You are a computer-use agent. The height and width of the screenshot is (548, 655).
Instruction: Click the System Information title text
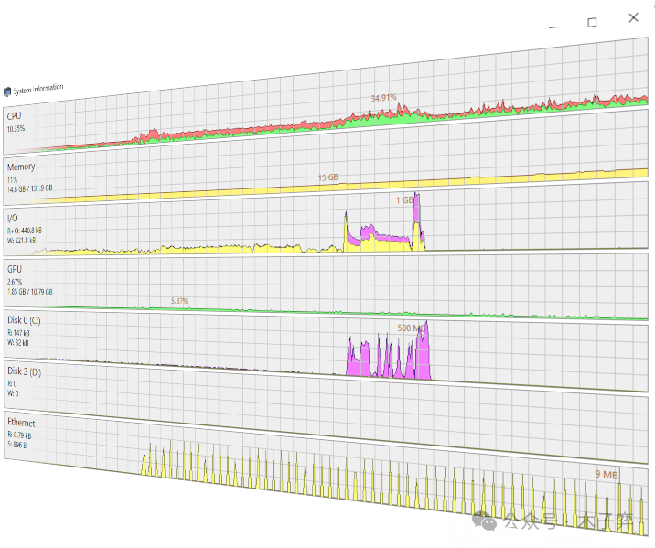[38, 89]
